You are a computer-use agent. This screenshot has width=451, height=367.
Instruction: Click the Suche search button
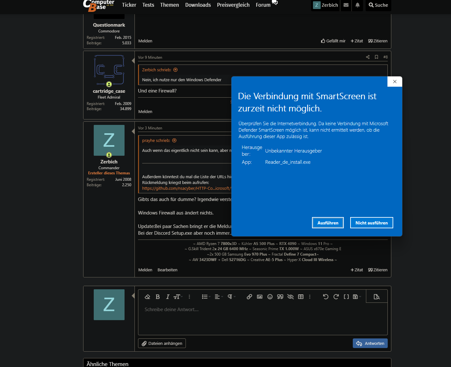[x=378, y=5]
